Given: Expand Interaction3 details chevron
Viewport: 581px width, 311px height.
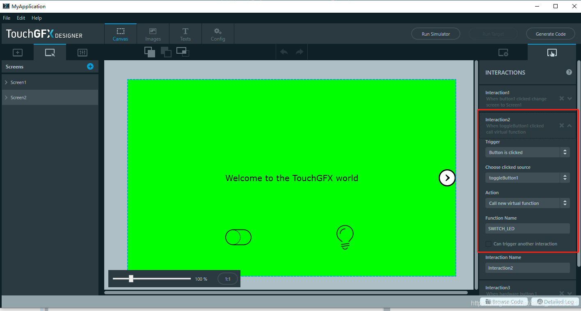Looking at the screenshot, I should pos(570,293).
